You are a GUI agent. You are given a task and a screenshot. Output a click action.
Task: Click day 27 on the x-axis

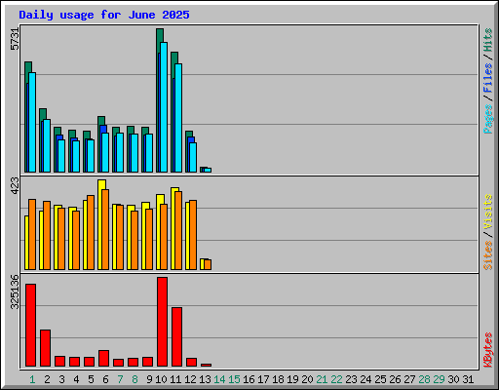point(409,379)
